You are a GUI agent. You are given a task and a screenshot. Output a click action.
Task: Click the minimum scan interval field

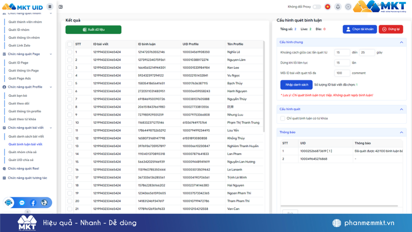coord(342,53)
